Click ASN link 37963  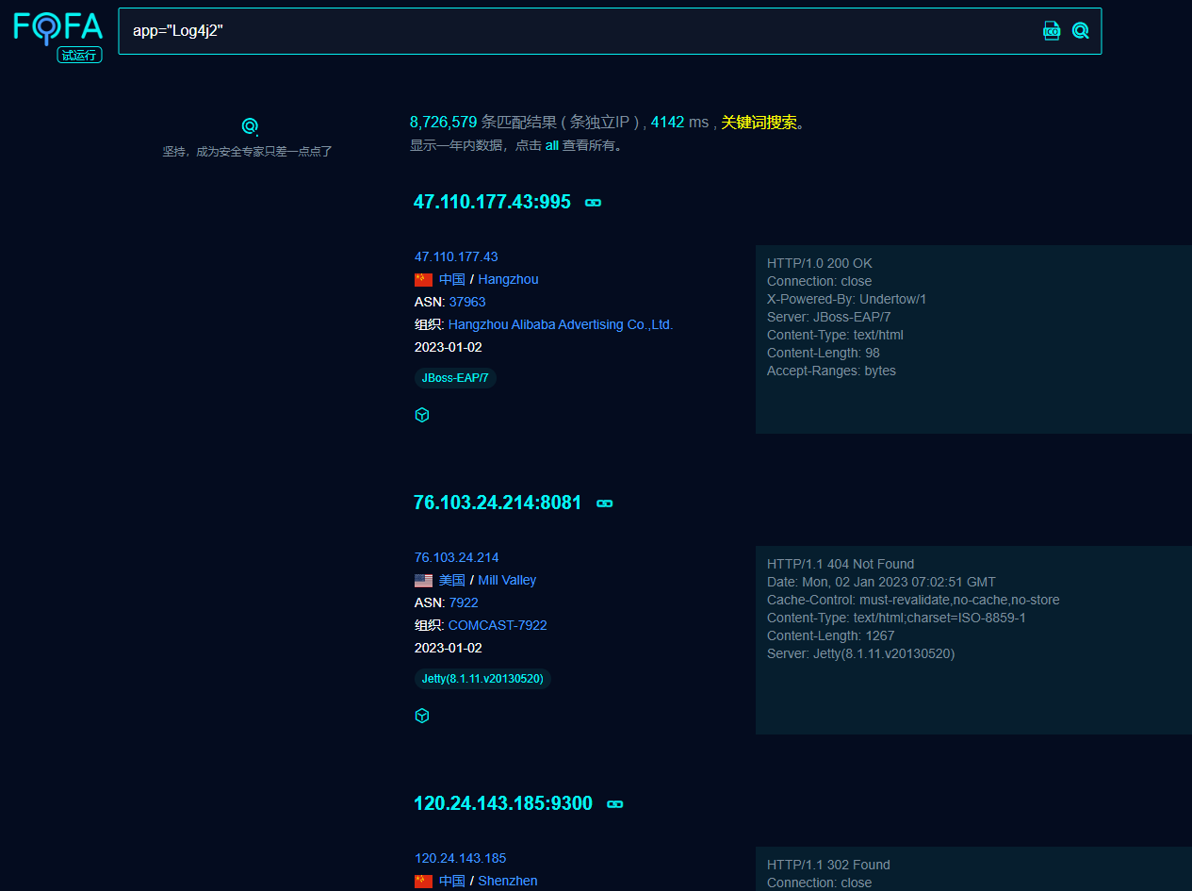pyautogui.click(x=467, y=302)
